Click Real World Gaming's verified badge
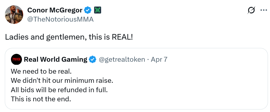The width and height of the screenshot is (270, 112). [x=93, y=60]
